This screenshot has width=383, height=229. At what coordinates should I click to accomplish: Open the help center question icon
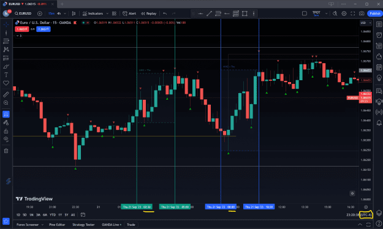(379, 224)
